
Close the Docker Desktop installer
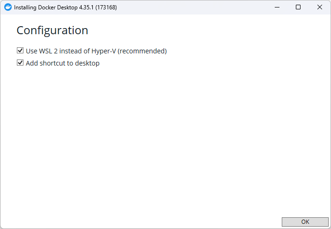(320, 7)
